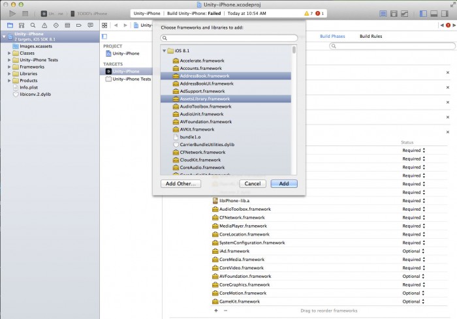Image resolution: width=457 pixels, height=319 pixels.
Task: Expand the Classes folder in navigator
Action: (9, 53)
